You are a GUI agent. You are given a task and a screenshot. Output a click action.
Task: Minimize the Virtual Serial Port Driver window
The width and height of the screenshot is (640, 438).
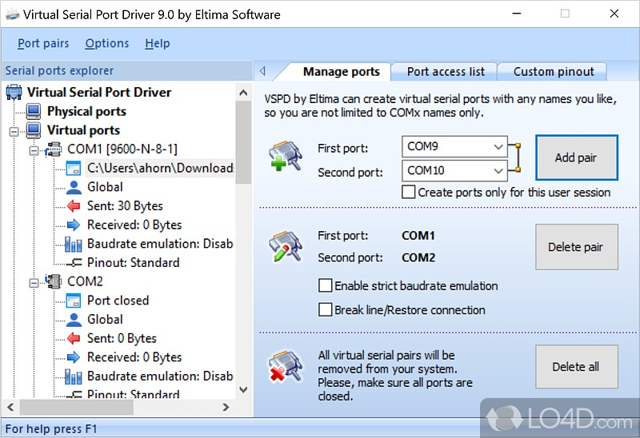click(x=517, y=14)
